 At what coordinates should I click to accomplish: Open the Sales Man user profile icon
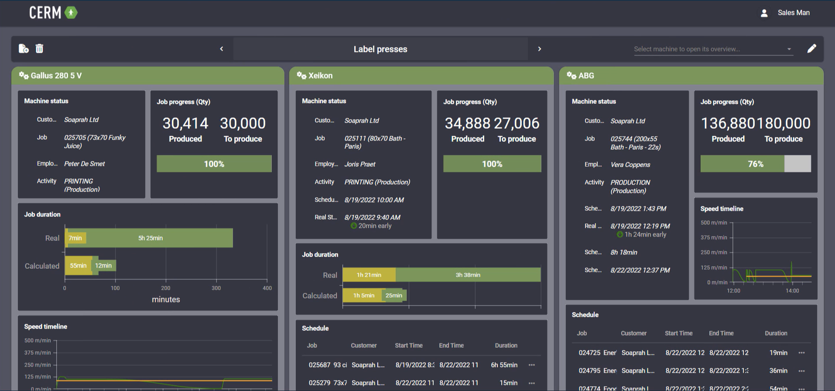coord(764,13)
